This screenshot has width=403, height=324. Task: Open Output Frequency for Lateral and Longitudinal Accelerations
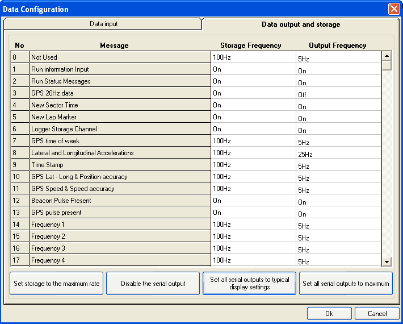click(338, 153)
